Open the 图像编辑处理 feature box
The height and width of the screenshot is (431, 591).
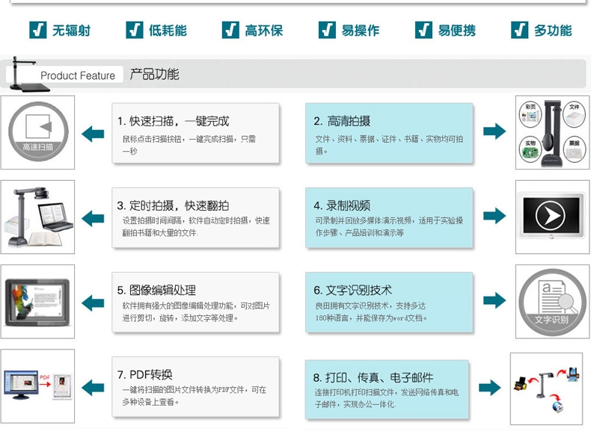tap(195, 303)
